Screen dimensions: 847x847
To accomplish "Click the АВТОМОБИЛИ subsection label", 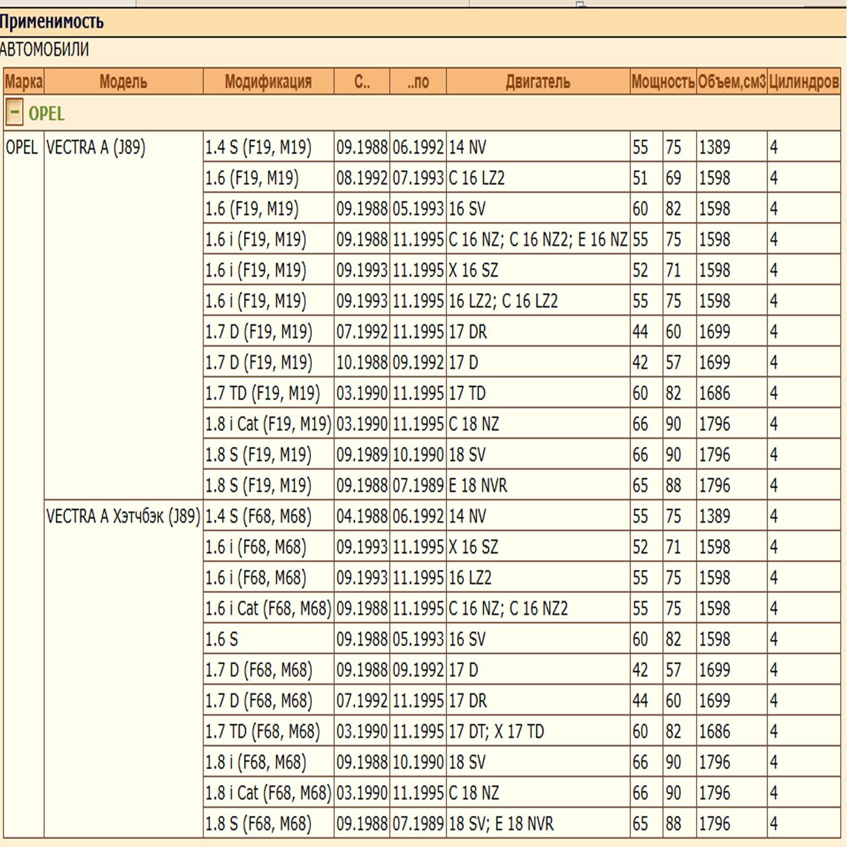I will 44,50.
